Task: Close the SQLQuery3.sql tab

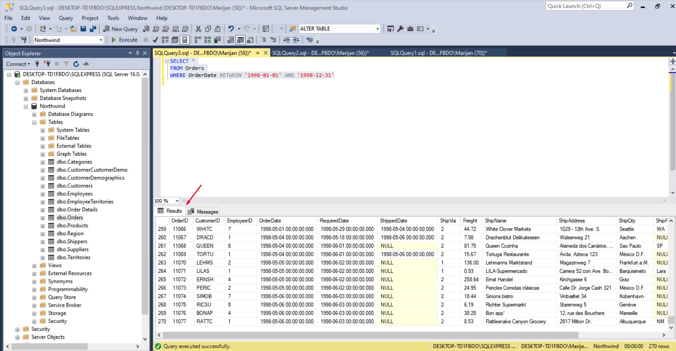Action: pos(266,53)
